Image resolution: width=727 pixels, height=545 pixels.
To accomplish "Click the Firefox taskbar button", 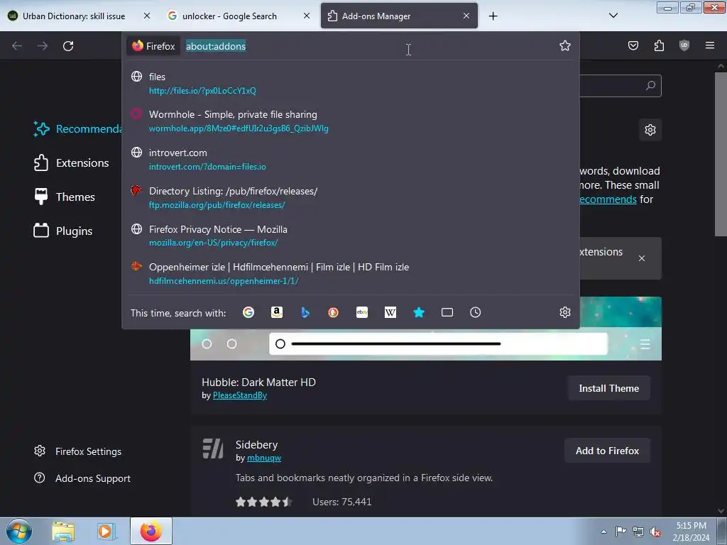I will [x=151, y=531].
